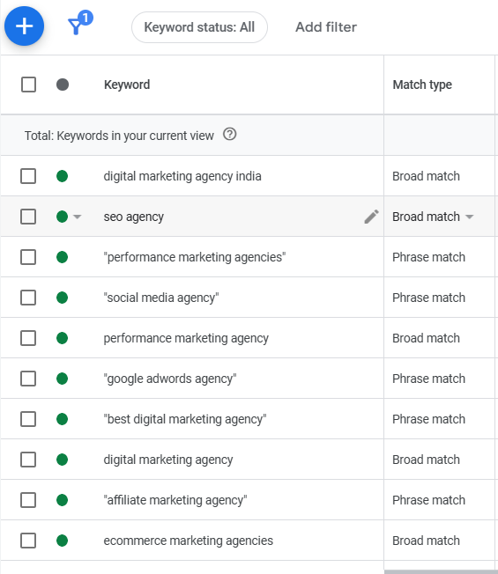Click the horizontal scrollbar at the bottom

(442, 572)
